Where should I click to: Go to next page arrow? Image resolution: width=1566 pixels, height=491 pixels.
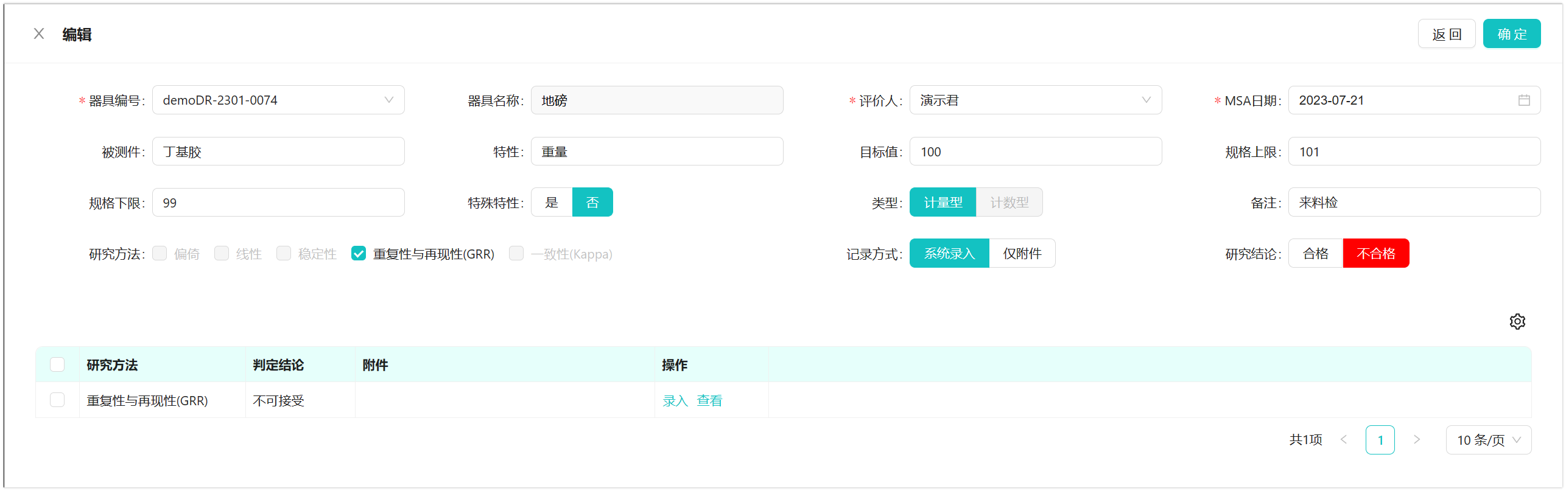(x=1416, y=439)
